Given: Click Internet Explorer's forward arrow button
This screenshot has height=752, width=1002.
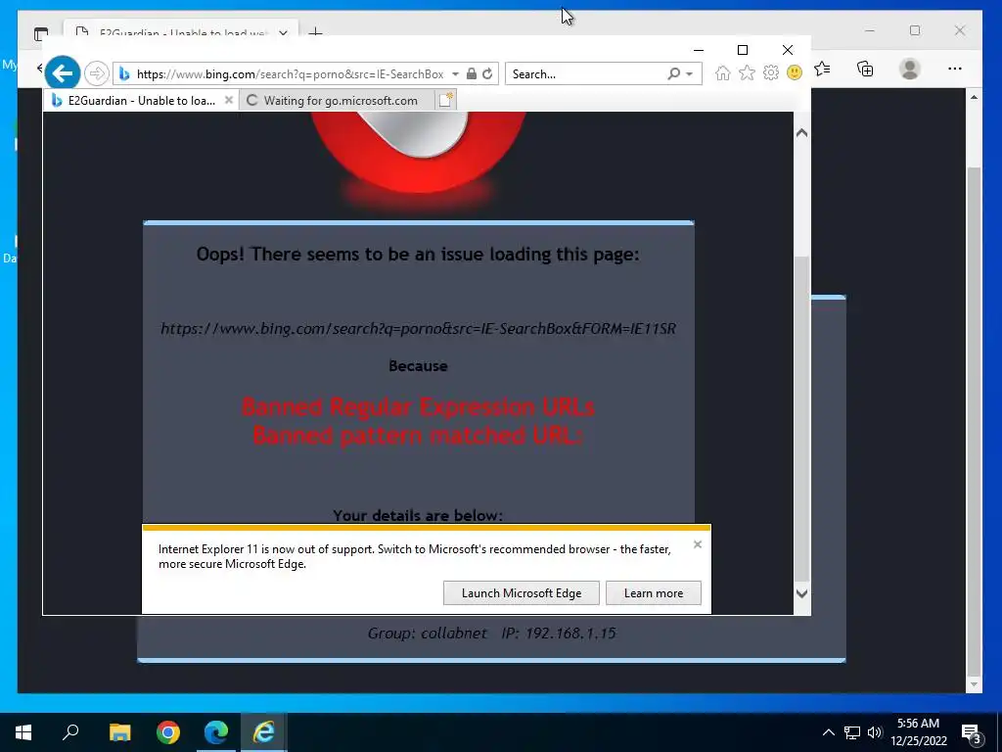Looking at the screenshot, I should pos(97,73).
